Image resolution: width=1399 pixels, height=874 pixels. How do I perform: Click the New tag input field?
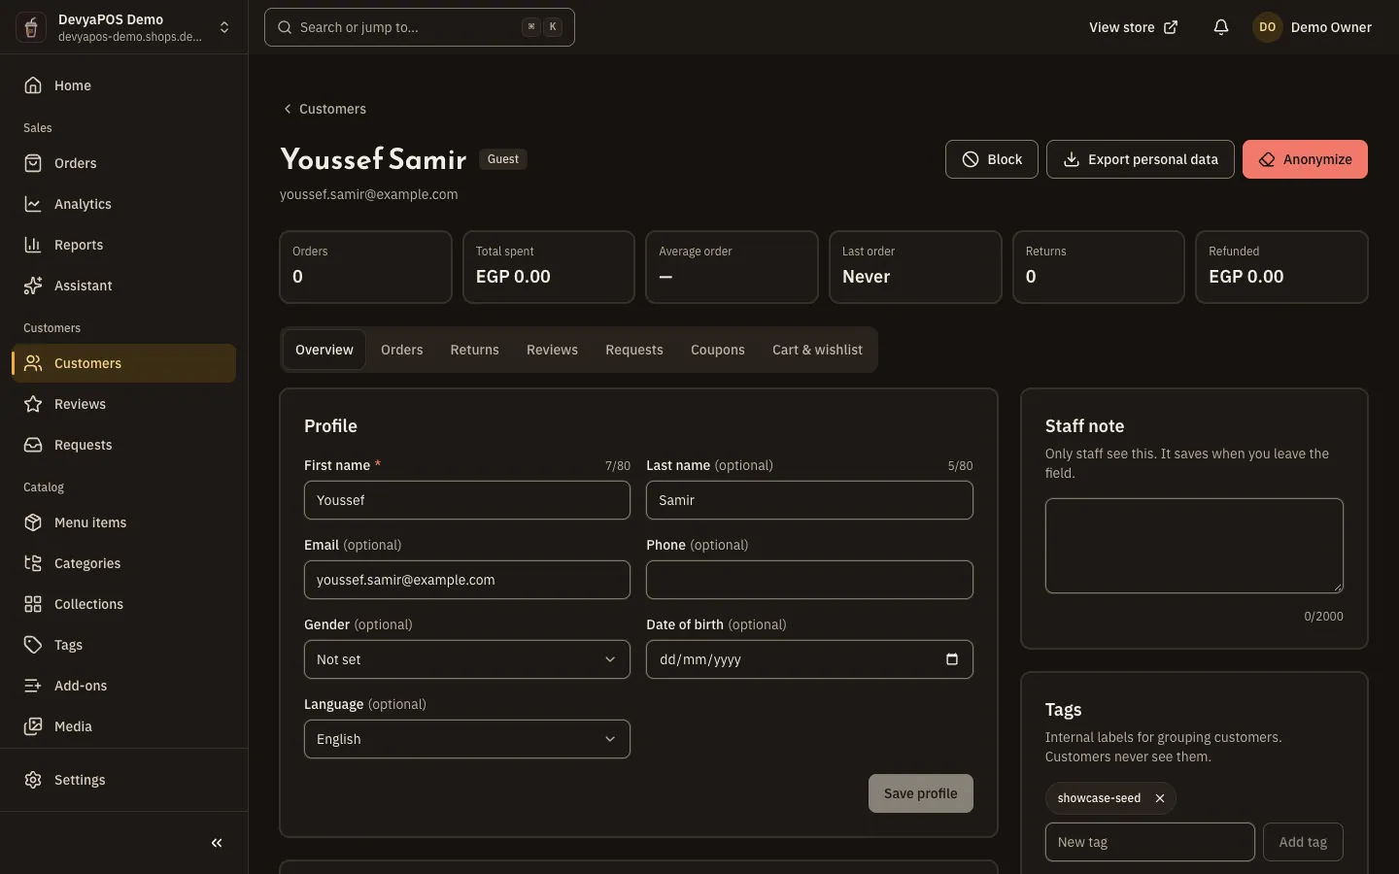click(x=1150, y=842)
